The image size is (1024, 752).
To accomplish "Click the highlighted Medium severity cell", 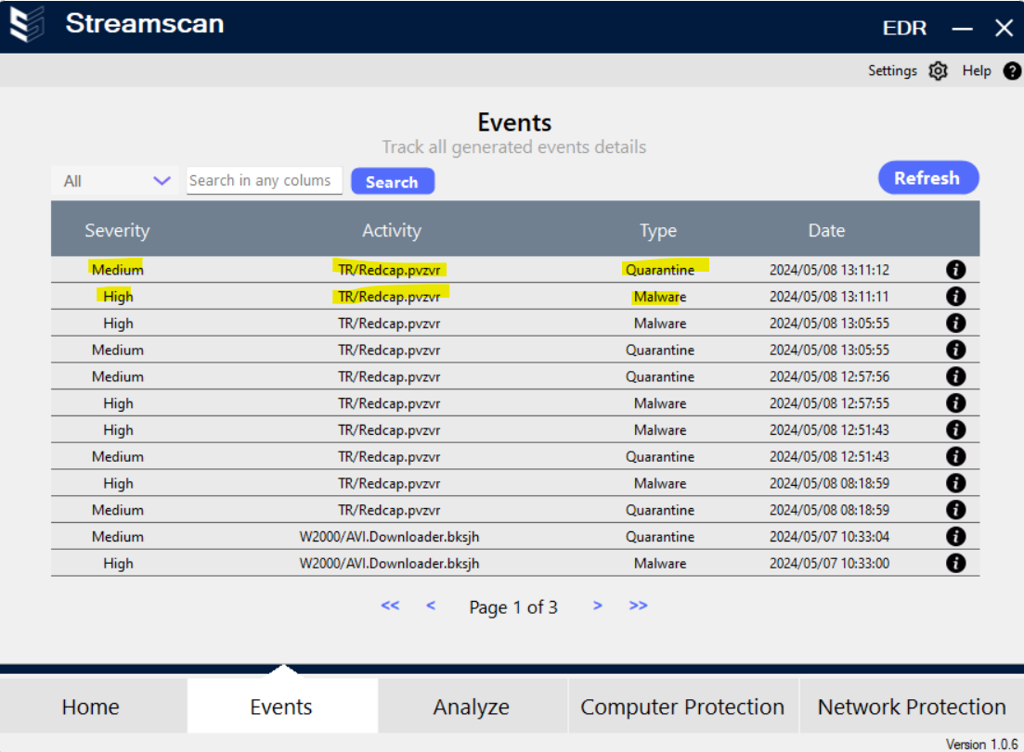I will [118, 269].
